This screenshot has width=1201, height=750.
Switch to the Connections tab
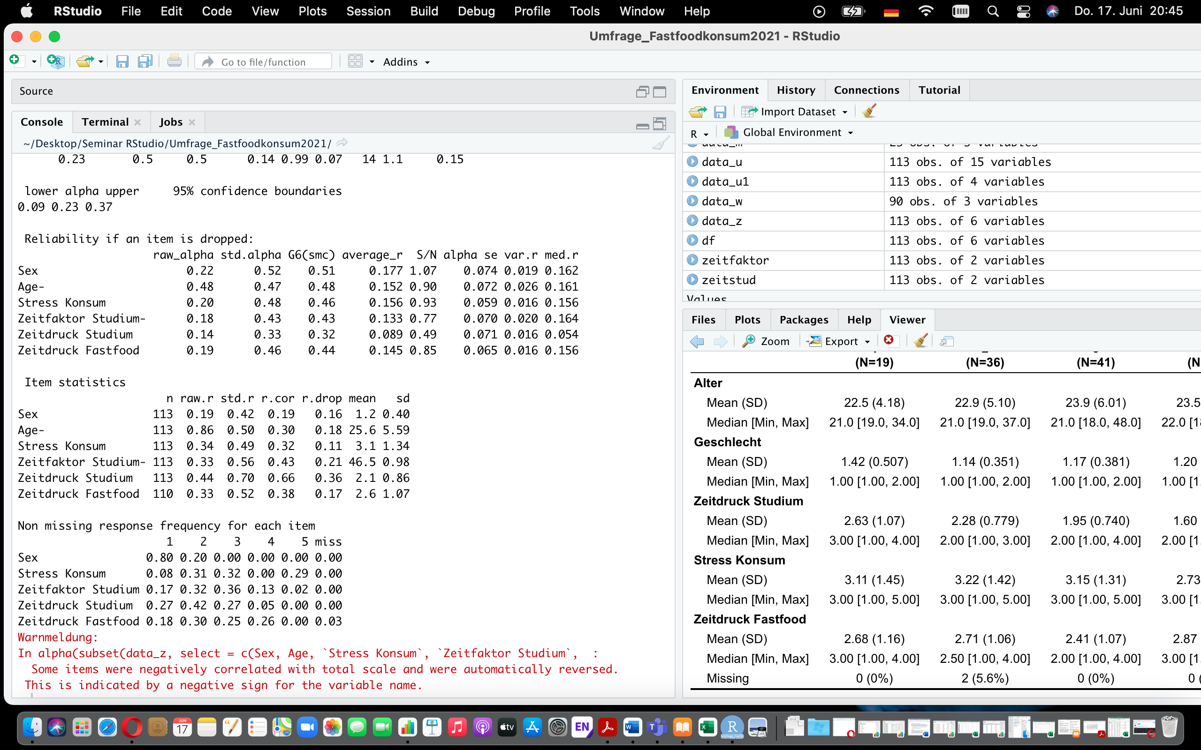pos(867,90)
